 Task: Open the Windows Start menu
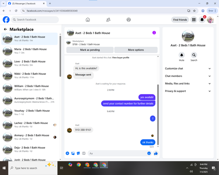(x=4, y=168)
